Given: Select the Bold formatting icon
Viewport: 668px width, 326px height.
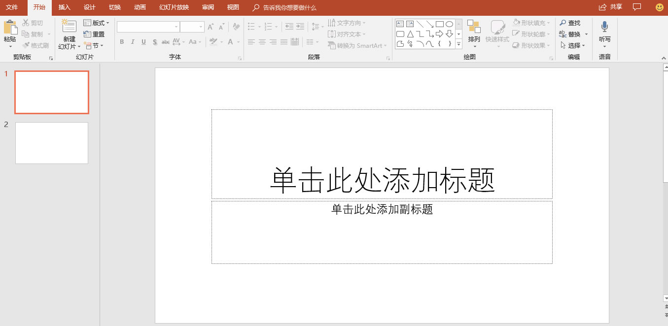Looking at the screenshot, I should 122,42.
